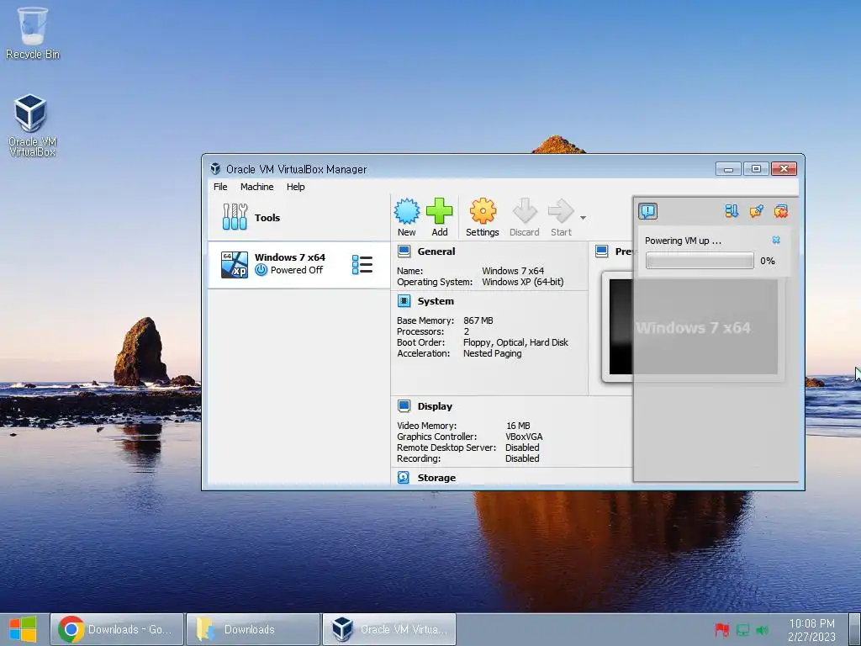The height and width of the screenshot is (646, 861).
Task: Click the Storage section header
Action: [x=436, y=478]
